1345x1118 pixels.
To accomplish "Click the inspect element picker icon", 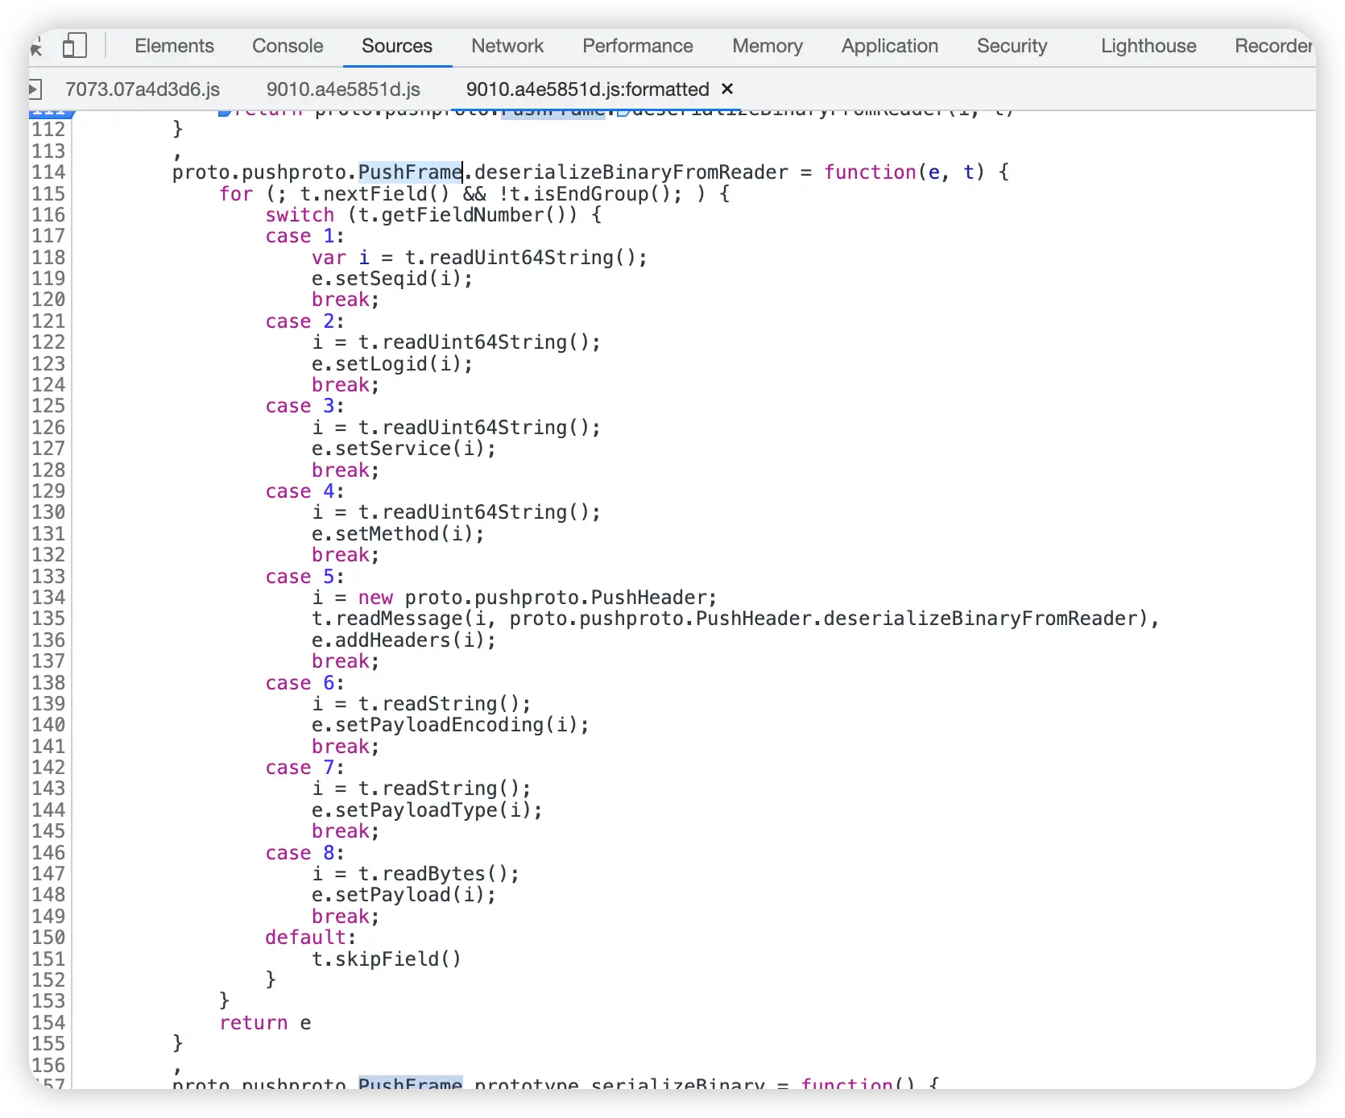I will (35, 48).
